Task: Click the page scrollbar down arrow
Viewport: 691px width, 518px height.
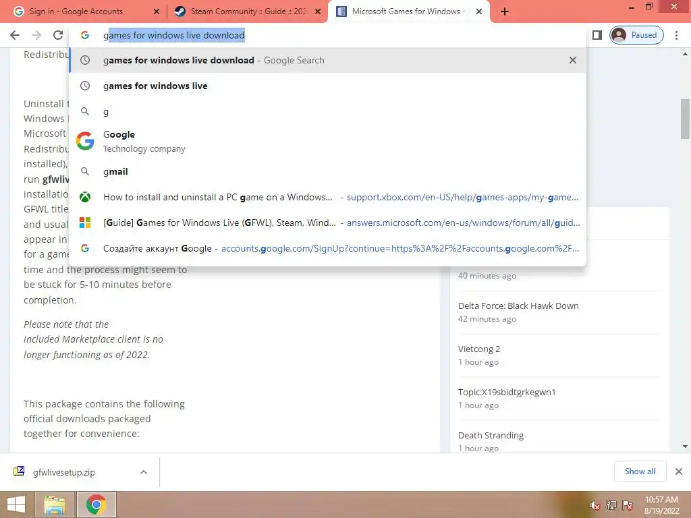Action: pyautogui.click(x=685, y=447)
